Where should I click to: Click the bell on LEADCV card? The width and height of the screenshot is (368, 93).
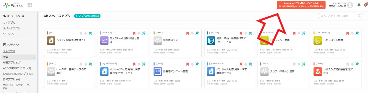[139, 33]
